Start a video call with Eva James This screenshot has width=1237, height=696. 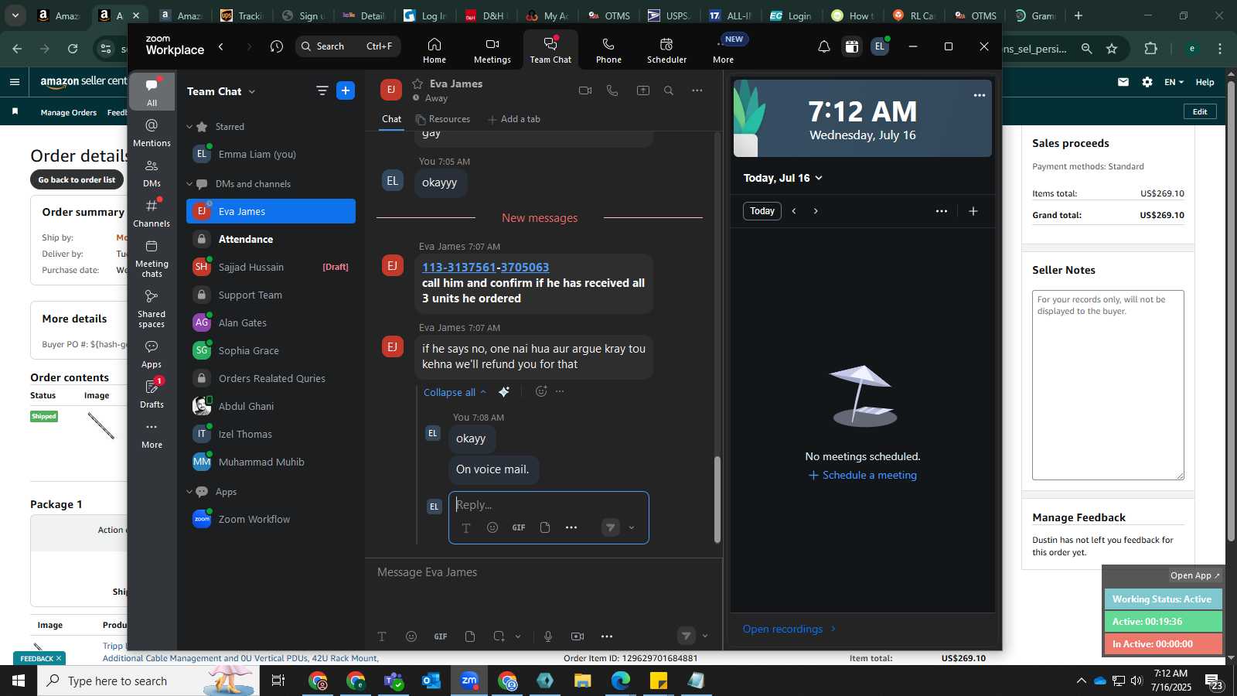[585, 90]
